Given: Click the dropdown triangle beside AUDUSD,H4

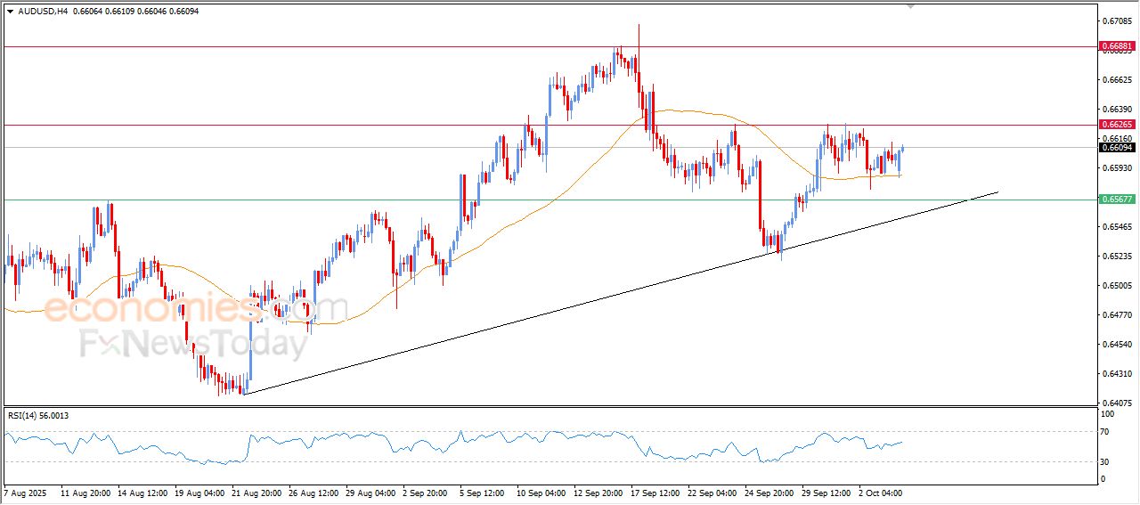Looking at the screenshot, I should point(10,12).
